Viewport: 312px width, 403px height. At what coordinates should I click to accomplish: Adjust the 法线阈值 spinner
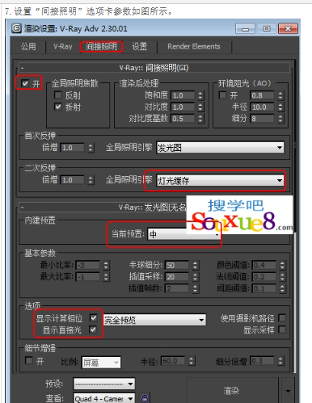(x=282, y=277)
